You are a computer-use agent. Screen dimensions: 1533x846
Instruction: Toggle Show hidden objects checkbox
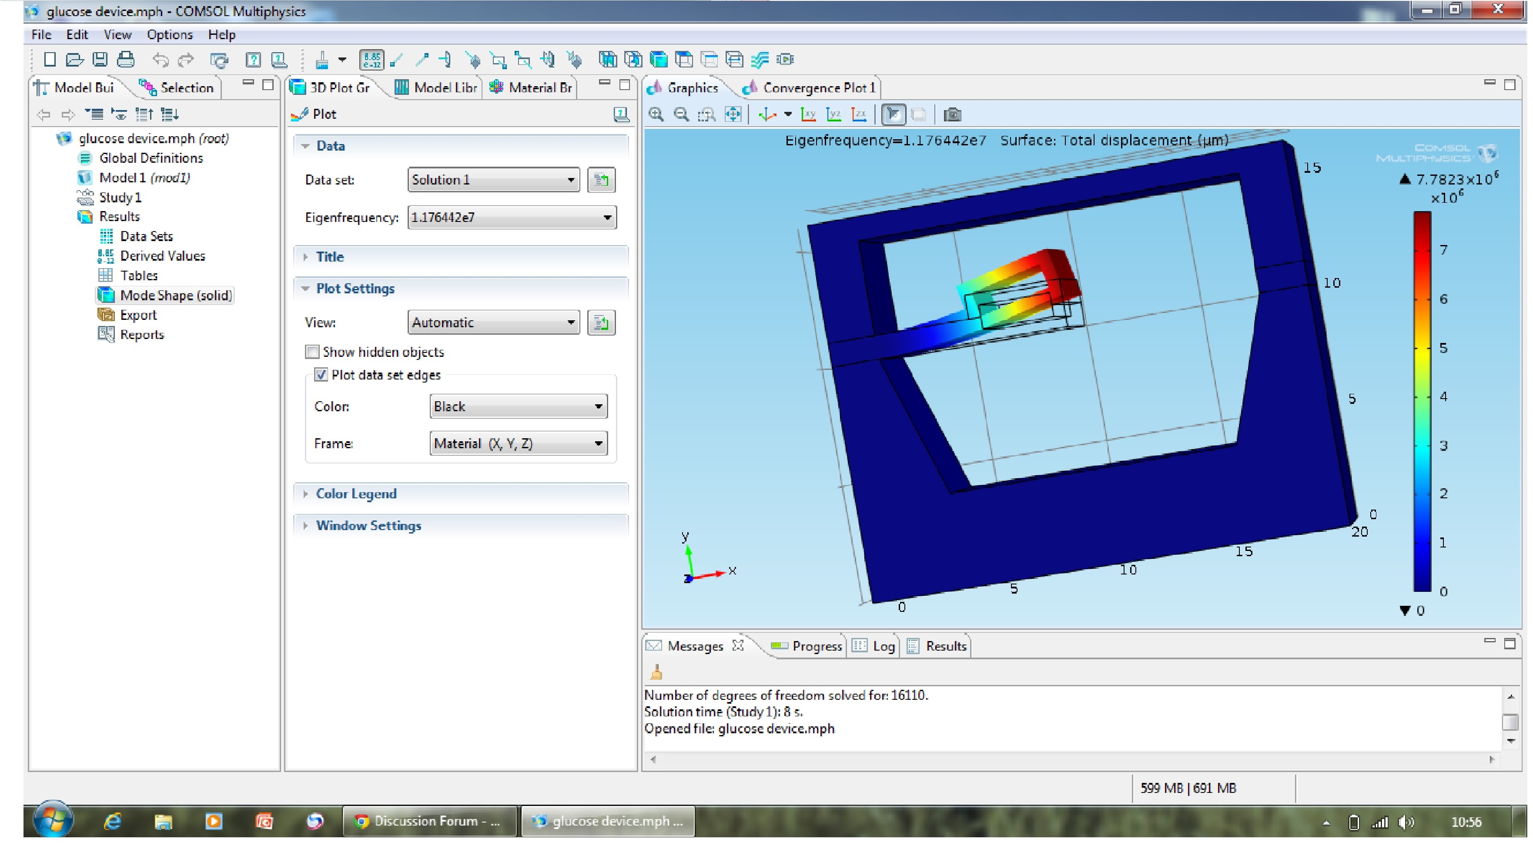coord(312,352)
